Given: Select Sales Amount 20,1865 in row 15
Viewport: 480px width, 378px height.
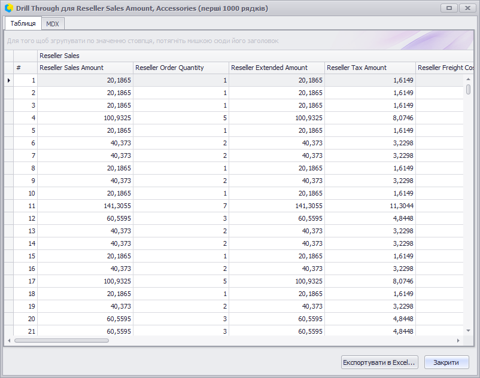Looking at the screenshot, I should (x=86, y=256).
